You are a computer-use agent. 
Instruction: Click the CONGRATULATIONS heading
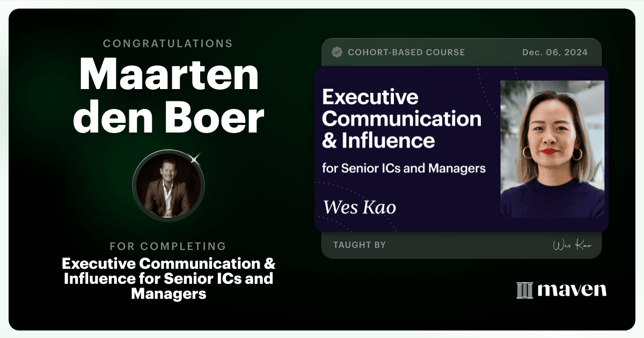coord(168,43)
